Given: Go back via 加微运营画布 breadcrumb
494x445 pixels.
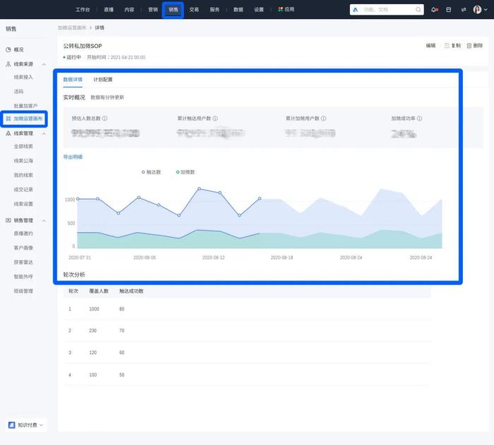Looking at the screenshot, I should 72,28.
